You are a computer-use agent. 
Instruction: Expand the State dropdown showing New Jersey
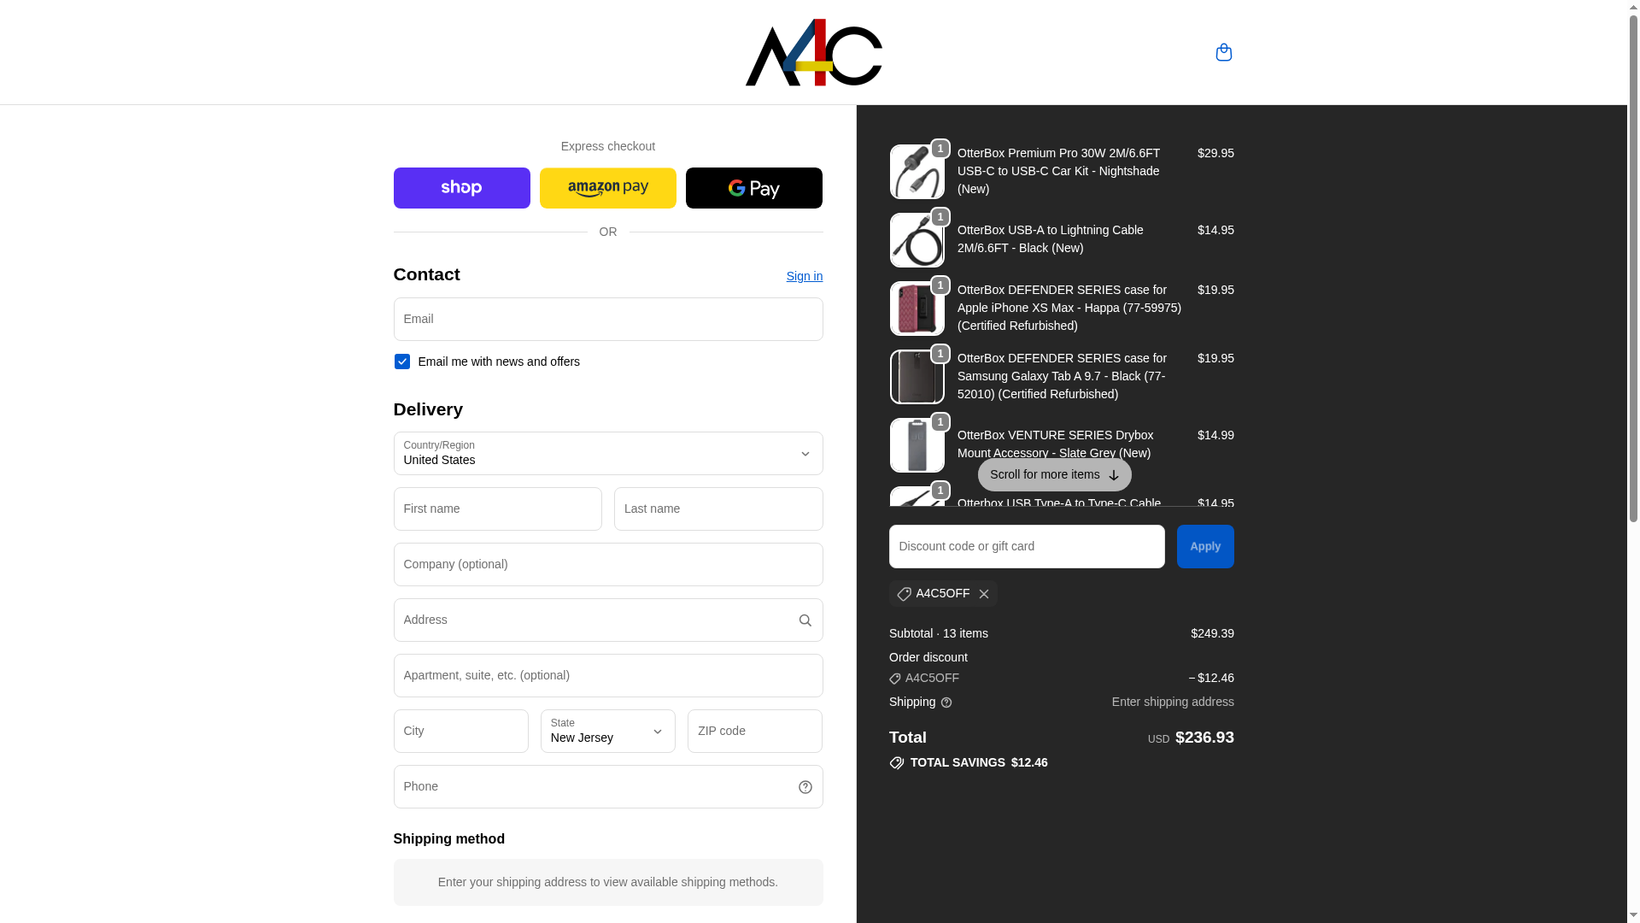[607, 732]
